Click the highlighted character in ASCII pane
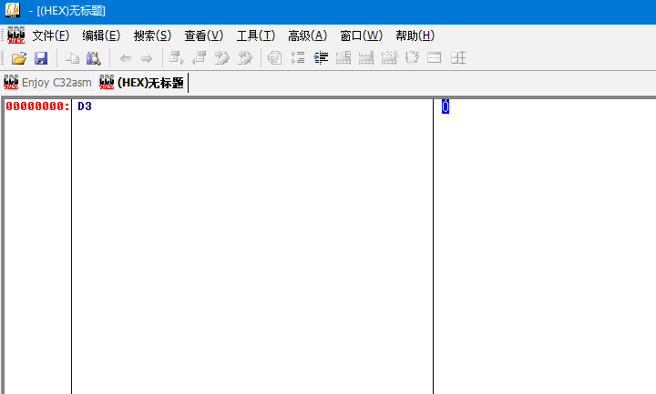The image size is (656, 394). [446, 106]
